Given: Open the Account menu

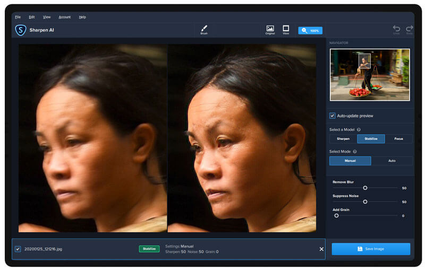Looking at the screenshot, I should click(64, 17).
